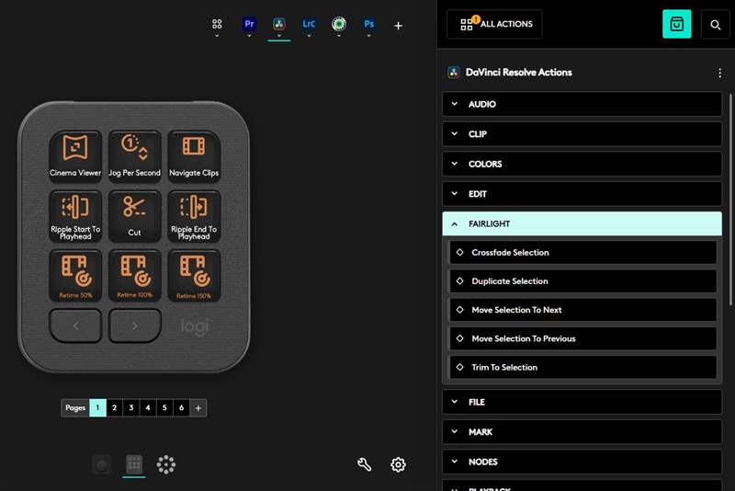
Task: Select the Retime 100% key
Action: coord(134,276)
